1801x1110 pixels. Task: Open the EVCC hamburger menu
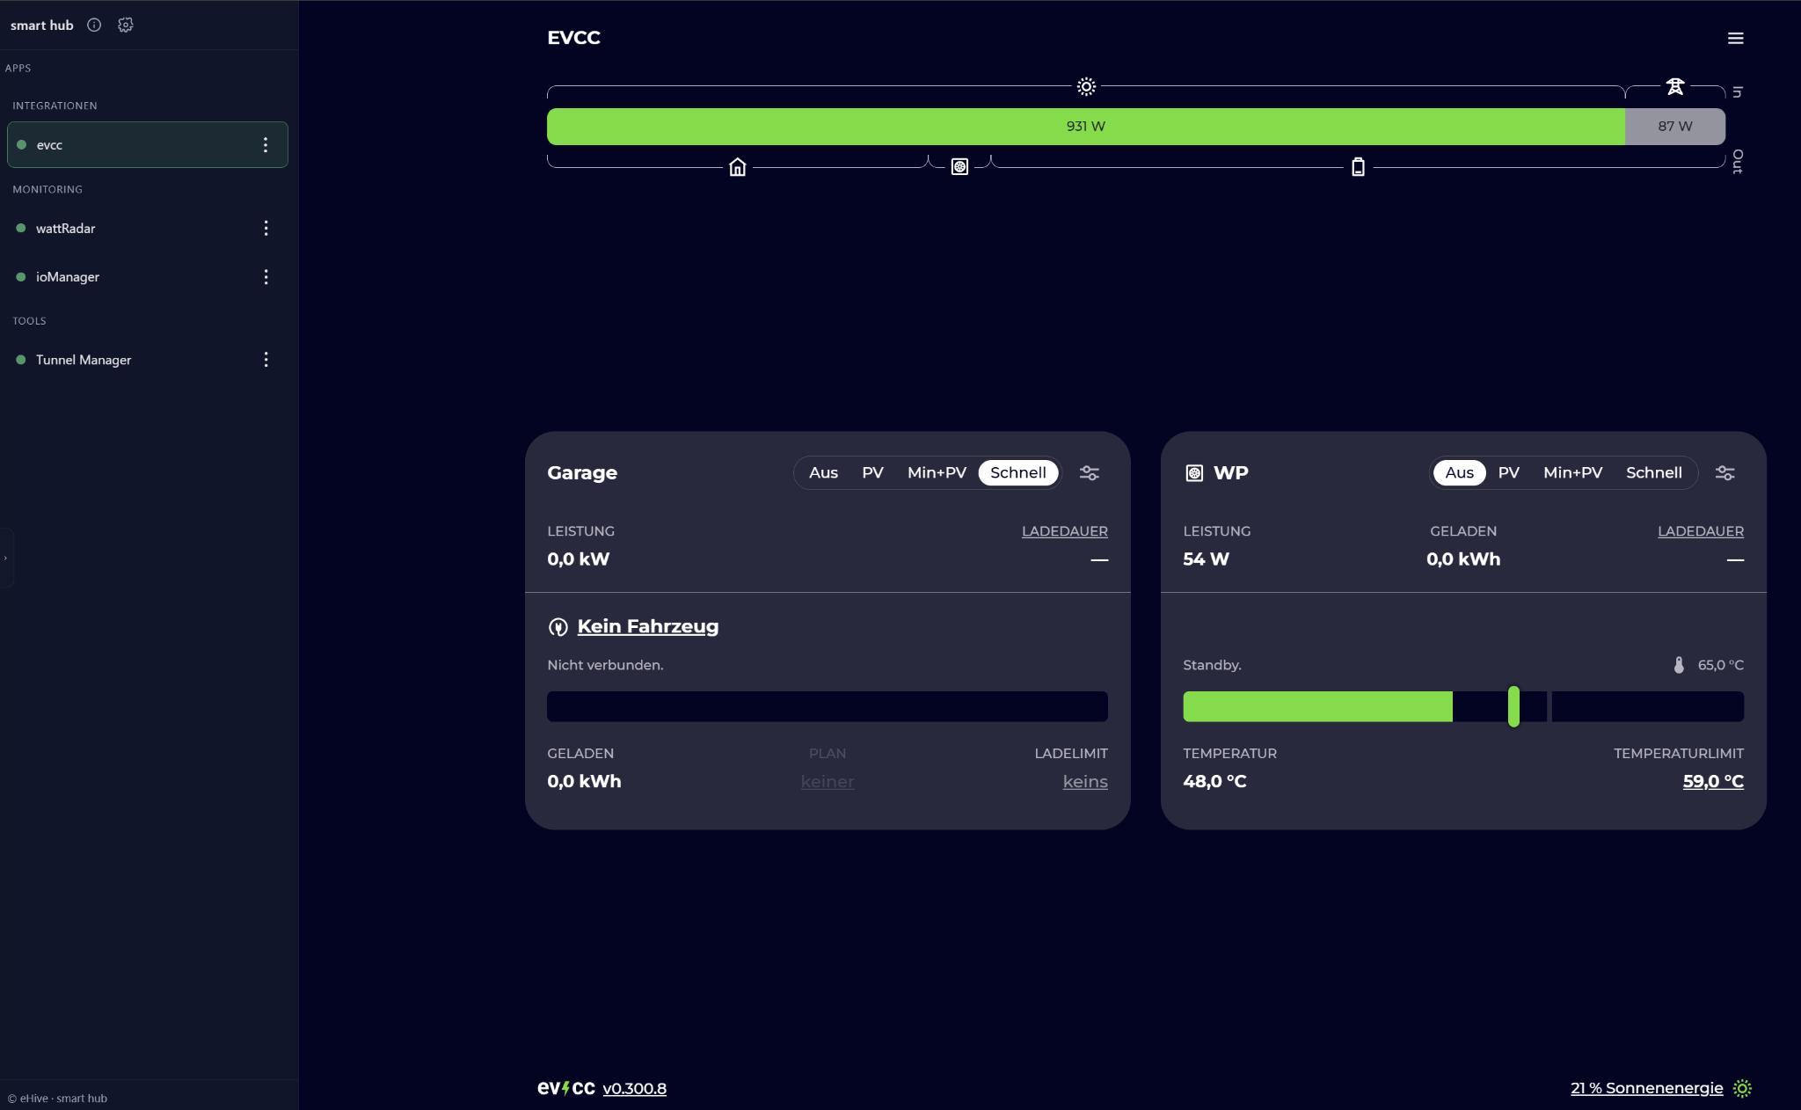point(1736,38)
